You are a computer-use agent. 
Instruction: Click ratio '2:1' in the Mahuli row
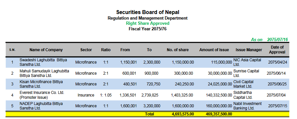(106, 73)
